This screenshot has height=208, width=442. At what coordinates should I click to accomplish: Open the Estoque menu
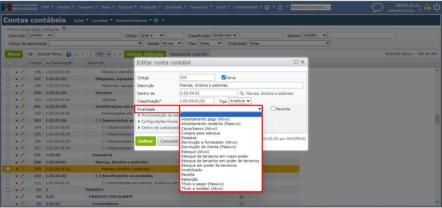[128, 7]
